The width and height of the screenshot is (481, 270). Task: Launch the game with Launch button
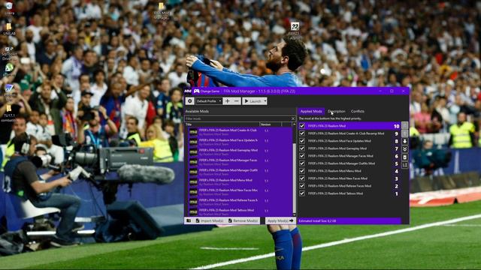253,101
